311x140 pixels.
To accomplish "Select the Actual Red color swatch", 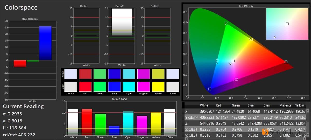I will pos(85,74).
